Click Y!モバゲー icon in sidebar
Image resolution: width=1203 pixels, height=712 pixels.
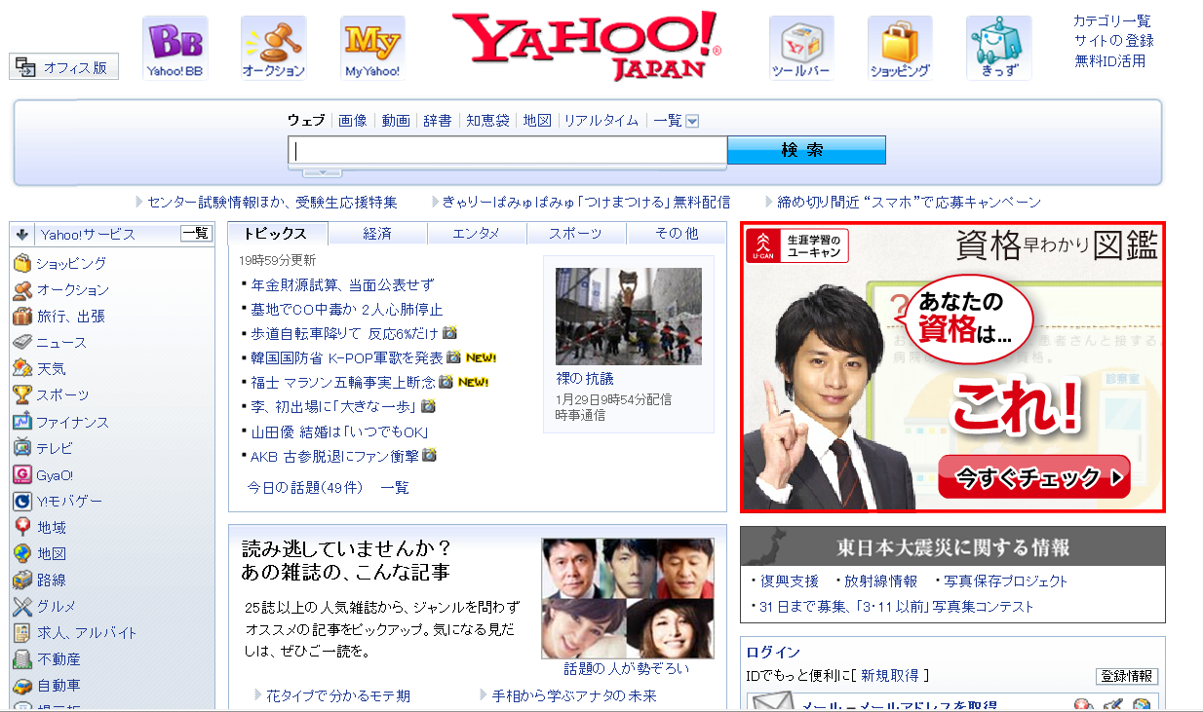tap(22, 501)
